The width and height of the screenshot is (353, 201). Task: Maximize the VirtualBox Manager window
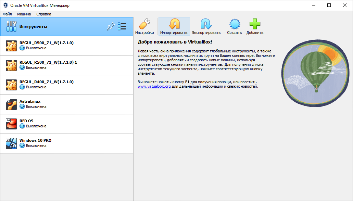[329, 5]
